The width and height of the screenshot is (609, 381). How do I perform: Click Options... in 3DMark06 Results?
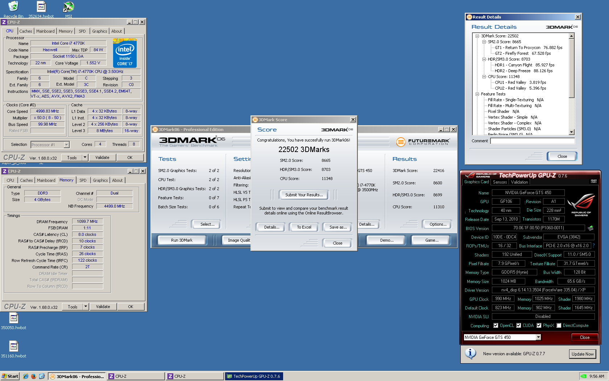pos(438,224)
